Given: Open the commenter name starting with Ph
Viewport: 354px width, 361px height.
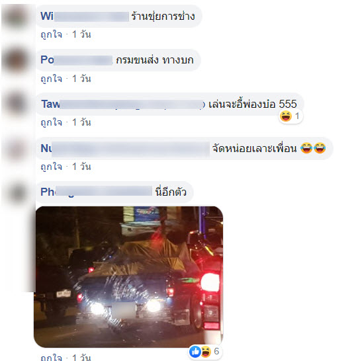Looking at the screenshot, I should (96, 192).
